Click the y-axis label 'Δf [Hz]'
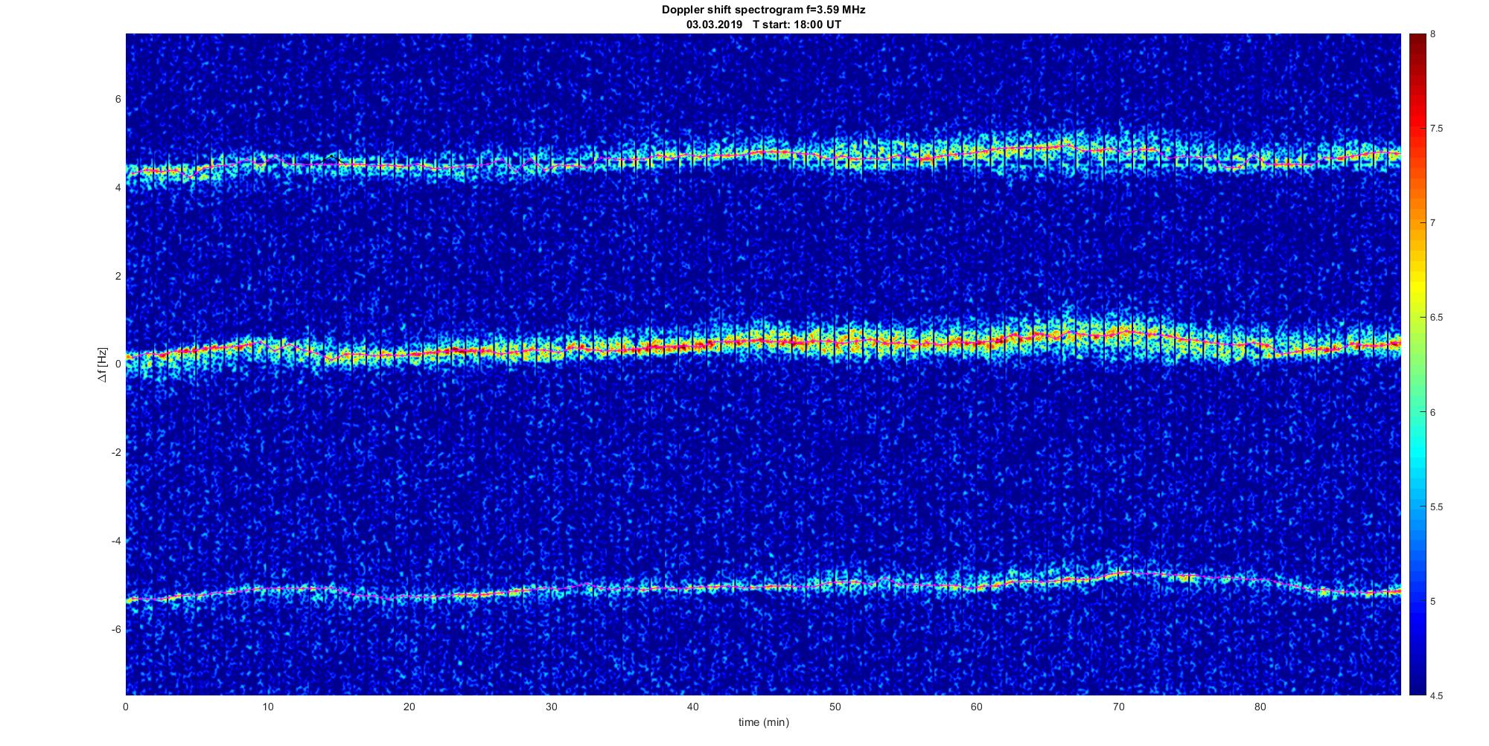This screenshot has width=1489, height=746. [103, 365]
